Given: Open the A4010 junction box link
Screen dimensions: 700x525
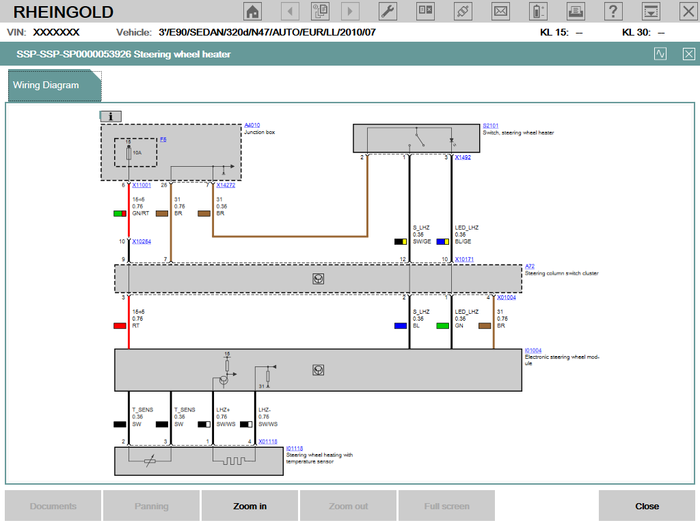Looking at the screenshot, I should pos(252,126).
